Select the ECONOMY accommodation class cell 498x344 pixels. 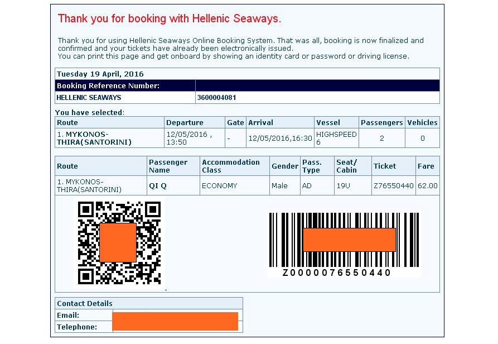point(219,186)
